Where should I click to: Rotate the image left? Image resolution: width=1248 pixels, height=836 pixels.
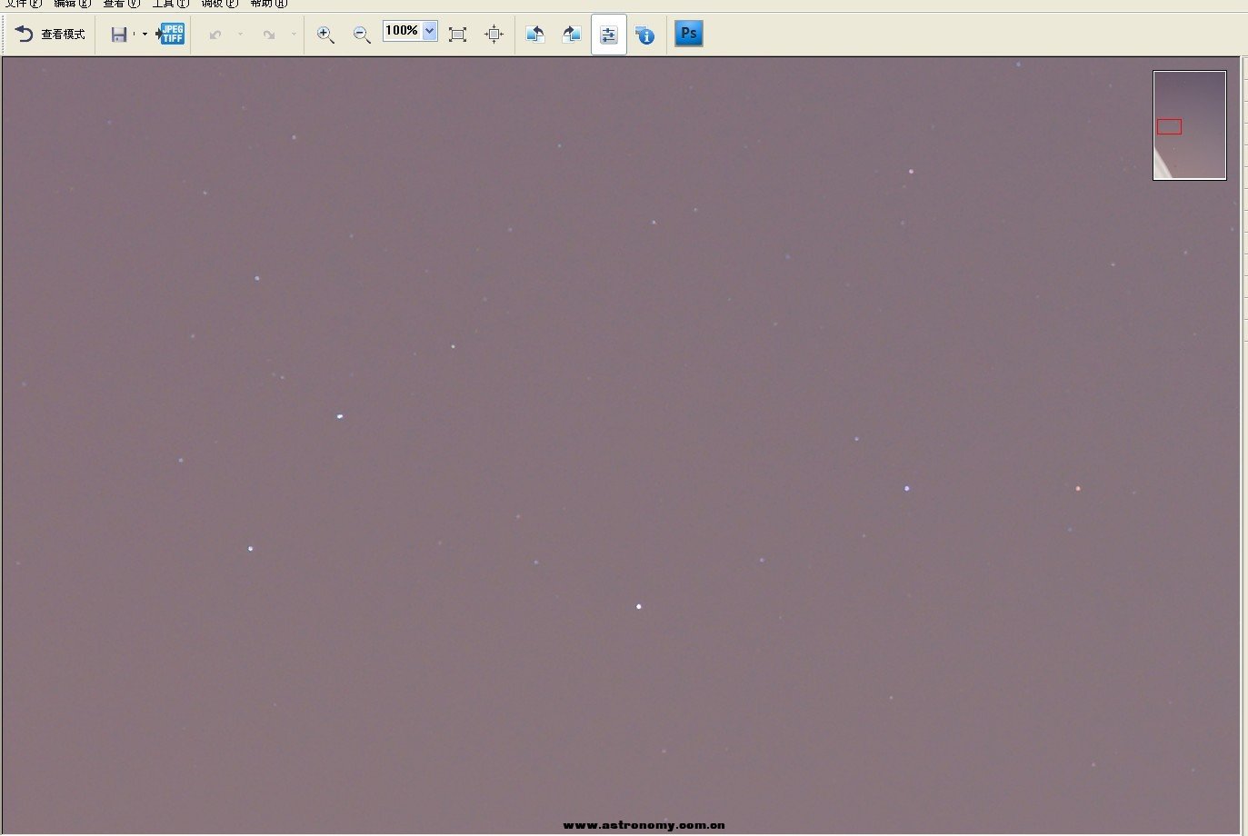535,35
